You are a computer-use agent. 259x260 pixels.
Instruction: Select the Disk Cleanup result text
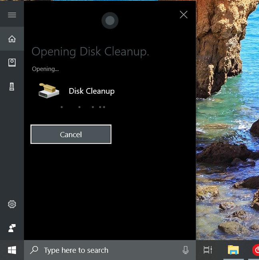(x=92, y=91)
